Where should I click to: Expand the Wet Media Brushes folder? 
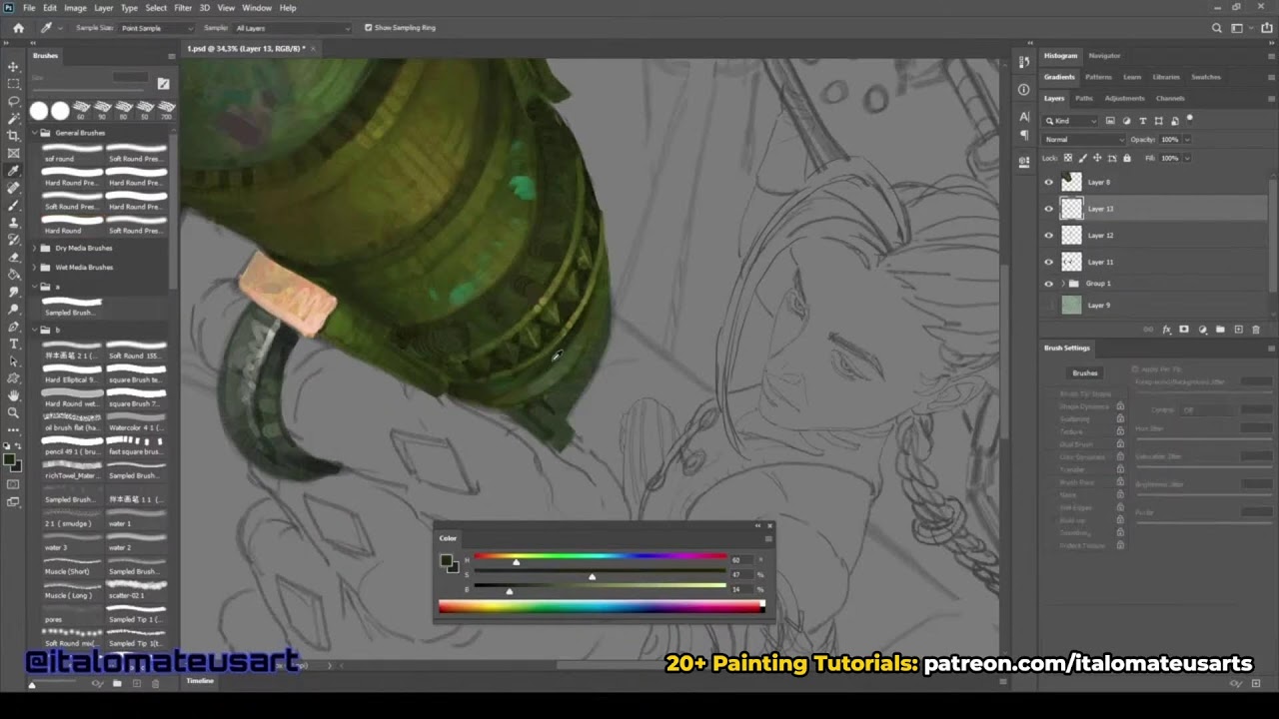(x=35, y=268)
